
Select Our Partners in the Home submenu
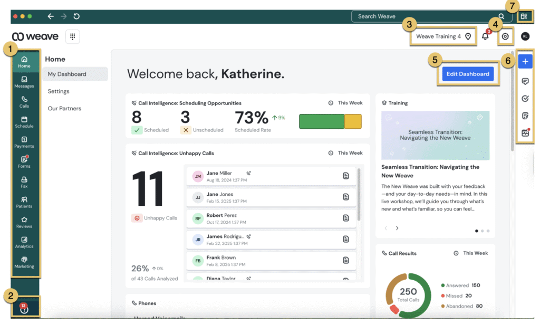pos(64,109)
